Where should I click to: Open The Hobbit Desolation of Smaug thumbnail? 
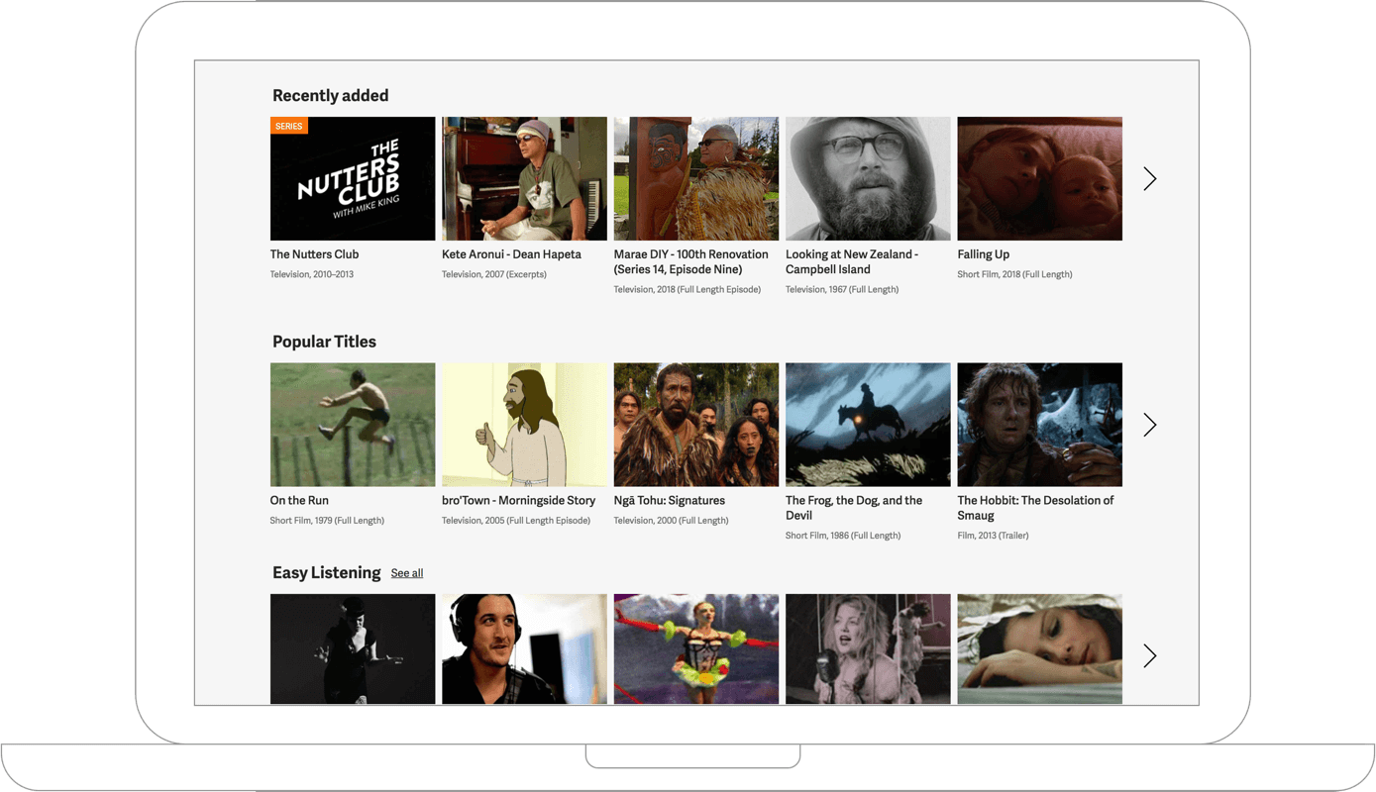click(1039, 425)
